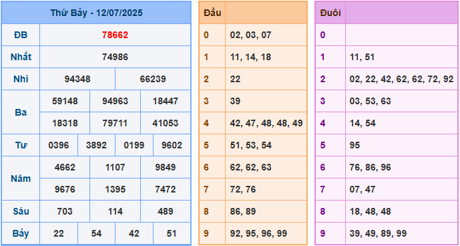Select Đầu row values 11, 14, 18
The height and width of the screenshot is (246, 460).
250,57
